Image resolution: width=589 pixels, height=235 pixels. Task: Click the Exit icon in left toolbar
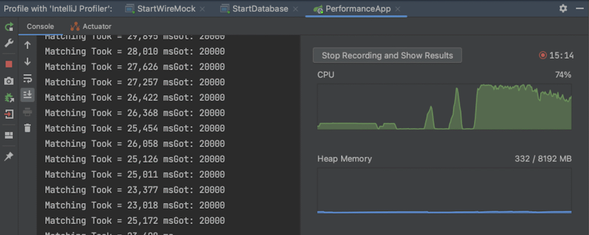click(x=9, y=114)
